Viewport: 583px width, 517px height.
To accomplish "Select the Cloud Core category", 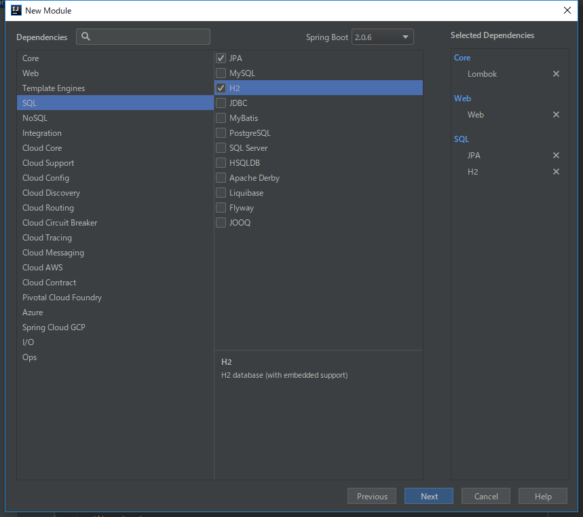I will [115, 148].
